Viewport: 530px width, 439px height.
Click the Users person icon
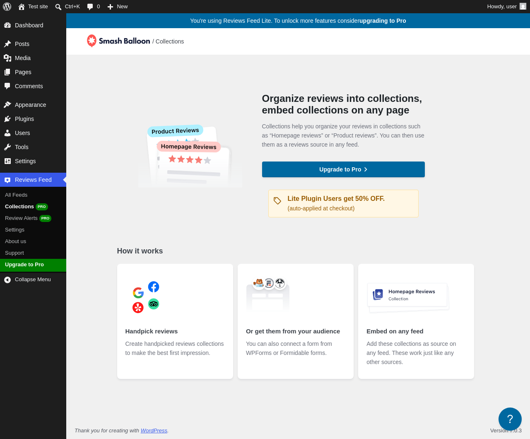click(7, 133)
